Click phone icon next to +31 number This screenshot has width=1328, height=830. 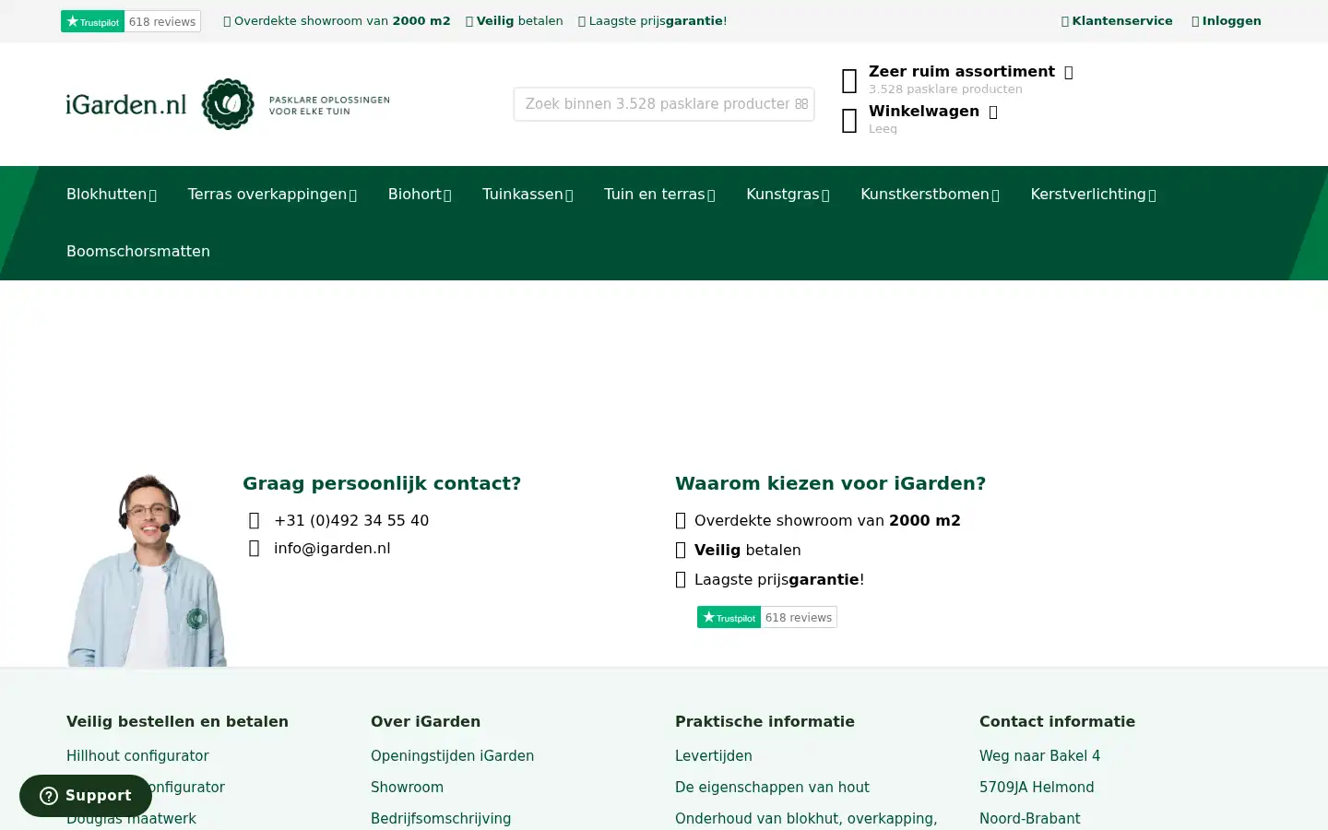coord(255,521)
